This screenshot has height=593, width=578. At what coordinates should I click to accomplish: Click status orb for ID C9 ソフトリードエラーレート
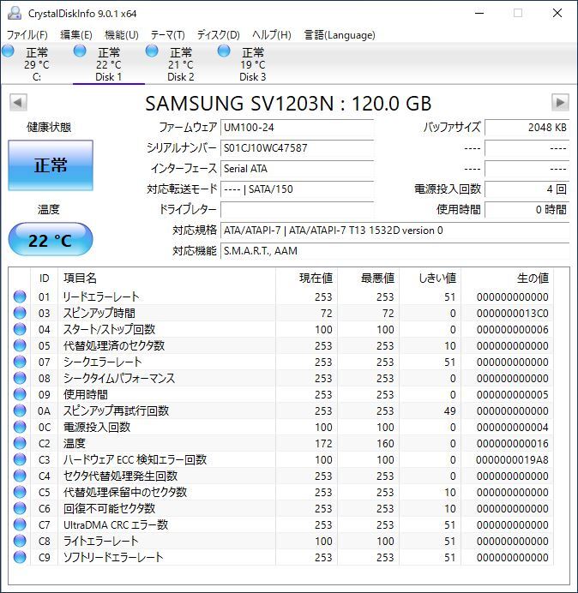click(x=20, y=557)
